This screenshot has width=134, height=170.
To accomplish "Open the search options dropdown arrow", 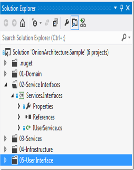I will point(130,37).
